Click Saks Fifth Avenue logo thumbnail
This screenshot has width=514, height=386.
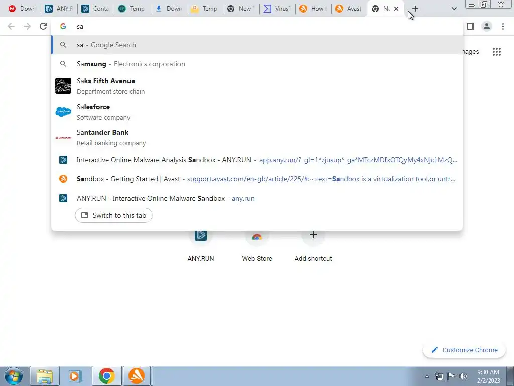pos(63,86)
